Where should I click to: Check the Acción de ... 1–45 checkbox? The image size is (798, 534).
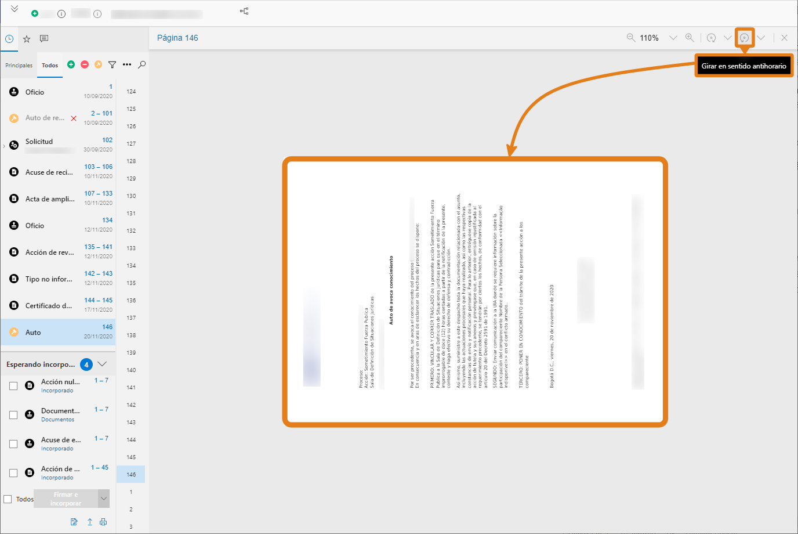tap(13, 473)
